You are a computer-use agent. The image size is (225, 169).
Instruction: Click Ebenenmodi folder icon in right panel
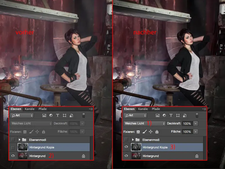pyautogui.click(x=138, y=140)
